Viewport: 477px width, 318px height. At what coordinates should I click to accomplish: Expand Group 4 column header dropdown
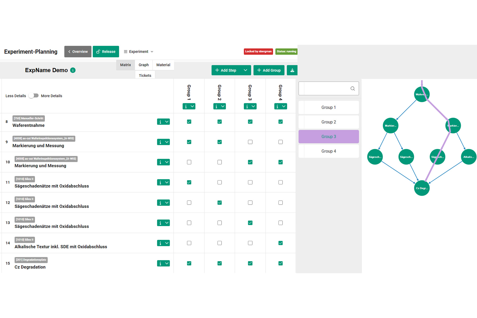[284, 106]
